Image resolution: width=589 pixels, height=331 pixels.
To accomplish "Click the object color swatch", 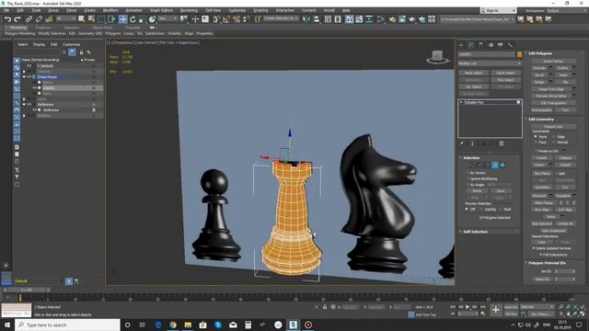I will pyautogui.click(x=519, y=54).
